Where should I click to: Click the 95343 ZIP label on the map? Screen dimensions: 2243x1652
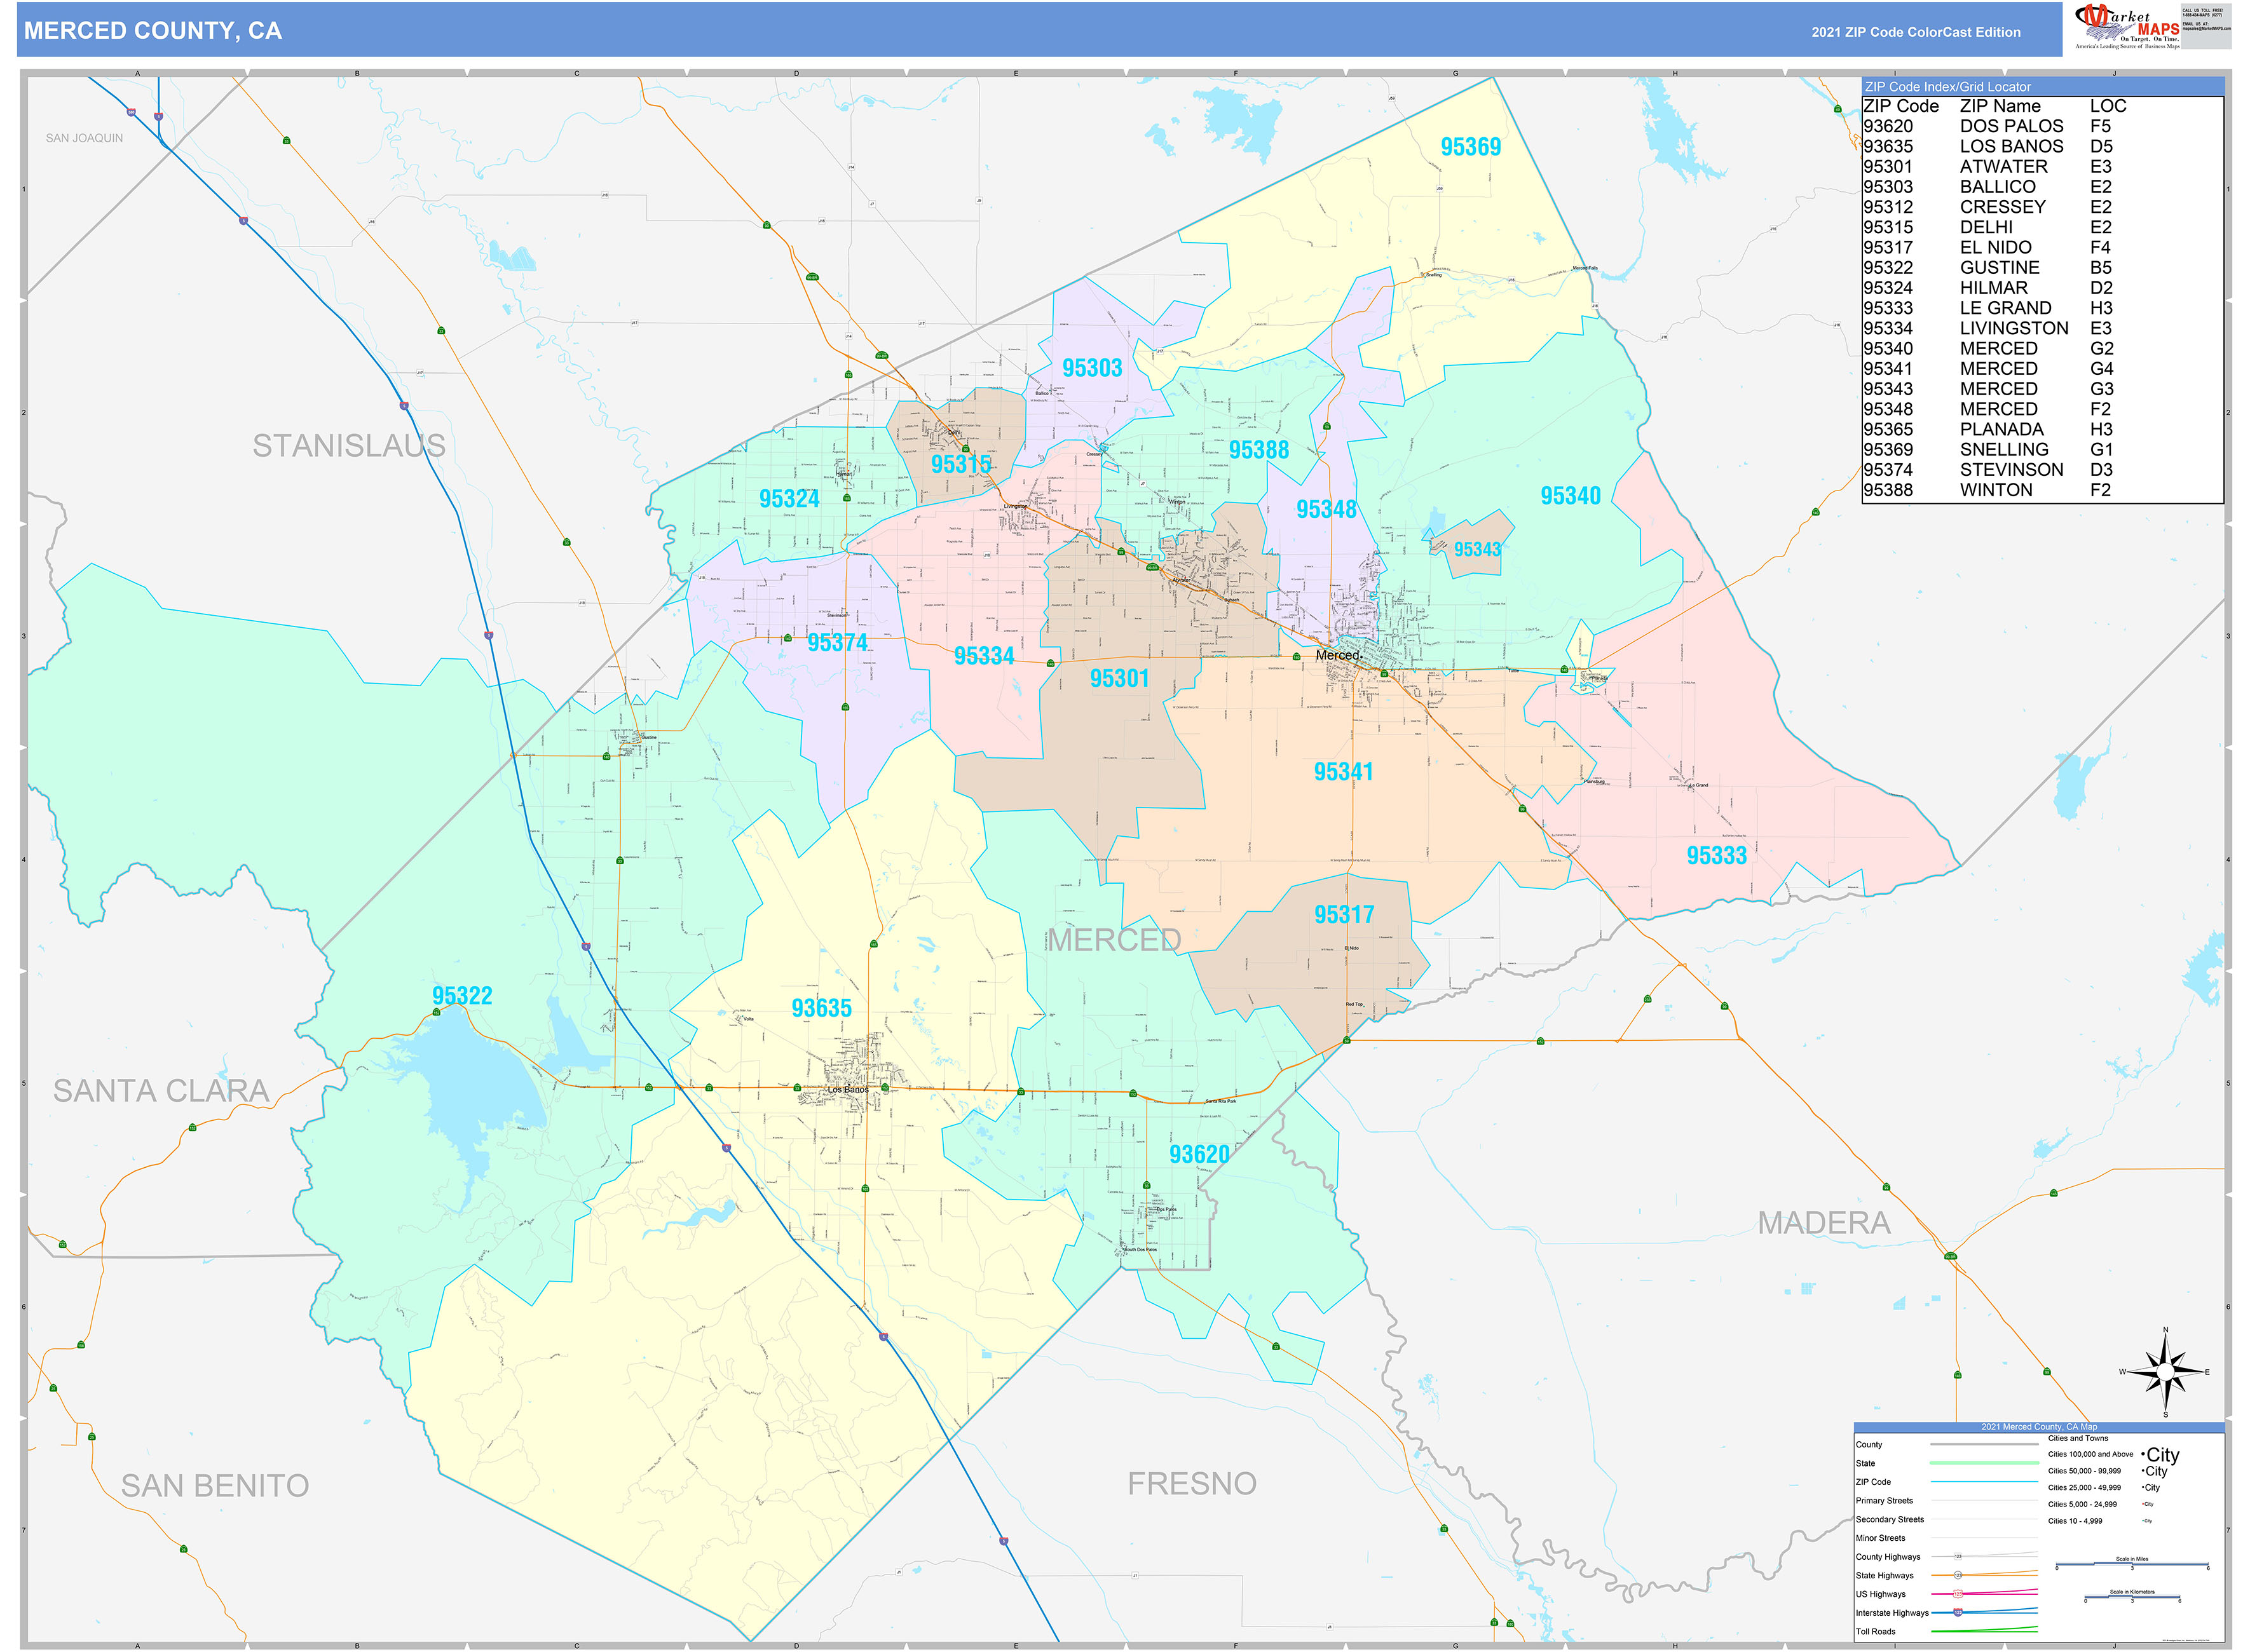click(x=1476, y=549)
